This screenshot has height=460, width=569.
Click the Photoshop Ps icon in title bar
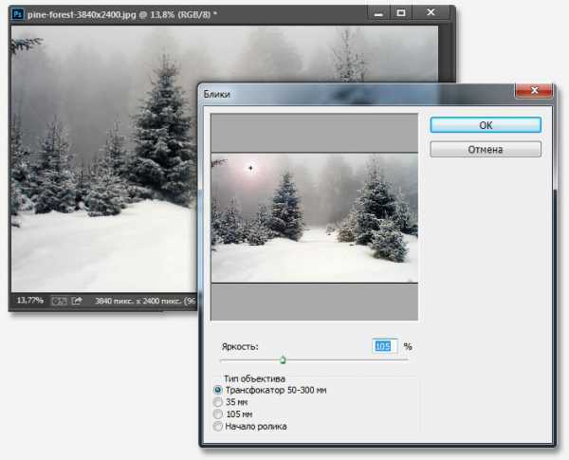pos(17,14)
